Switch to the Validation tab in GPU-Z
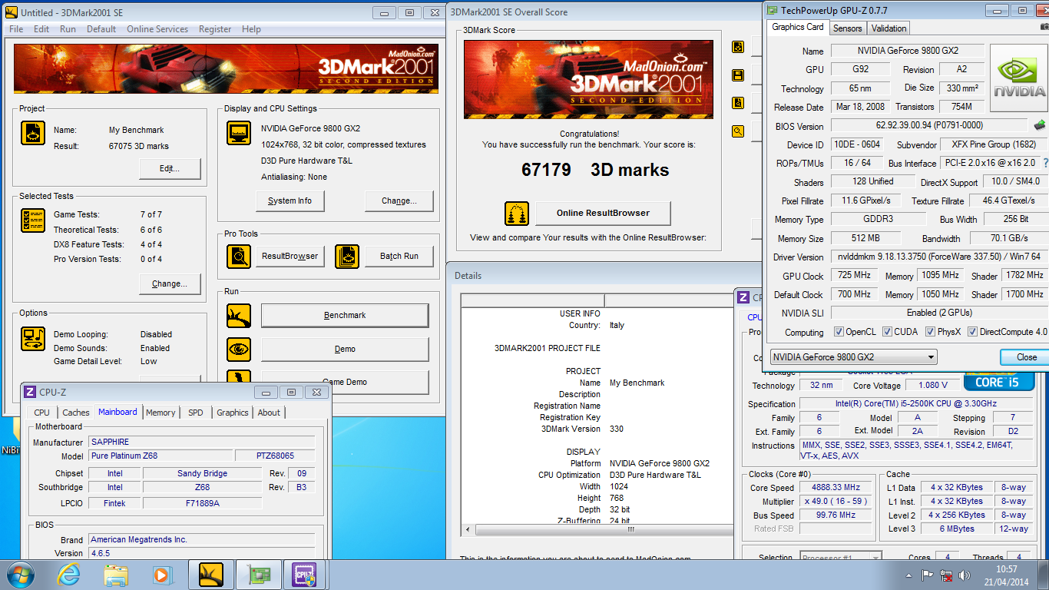 click(x=889, y=28)
